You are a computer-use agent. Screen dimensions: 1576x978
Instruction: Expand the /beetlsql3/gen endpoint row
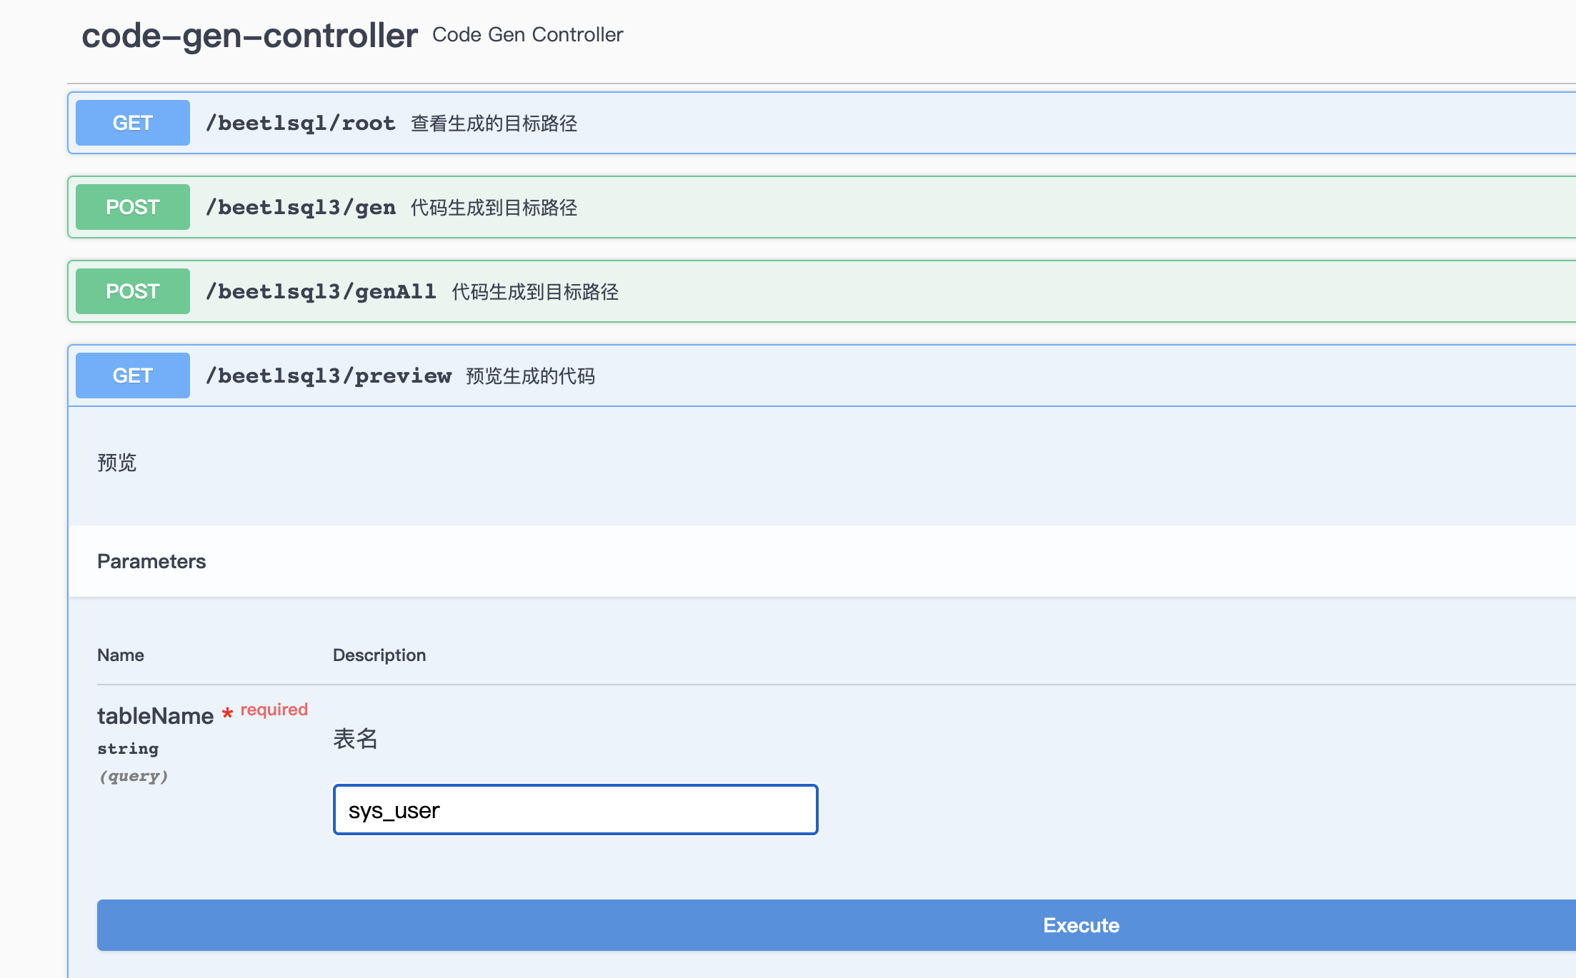point(300,207)
